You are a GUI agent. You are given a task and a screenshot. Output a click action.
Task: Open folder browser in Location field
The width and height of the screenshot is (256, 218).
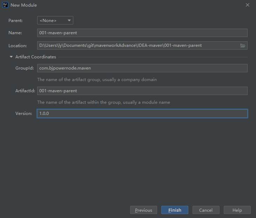(243, 45)
